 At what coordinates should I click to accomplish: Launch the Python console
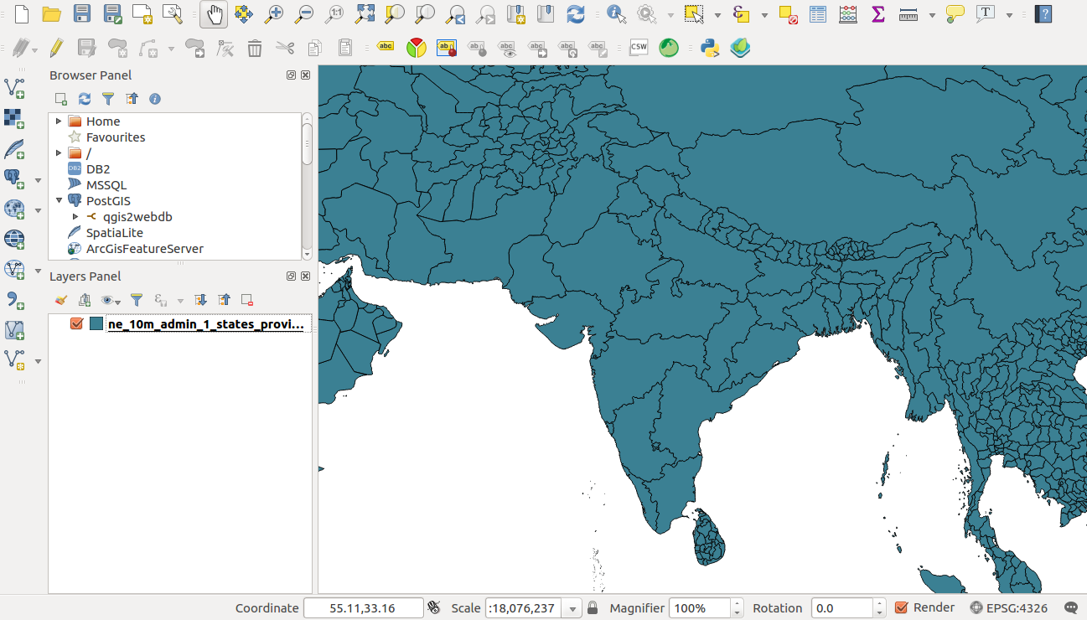[710, 48]
